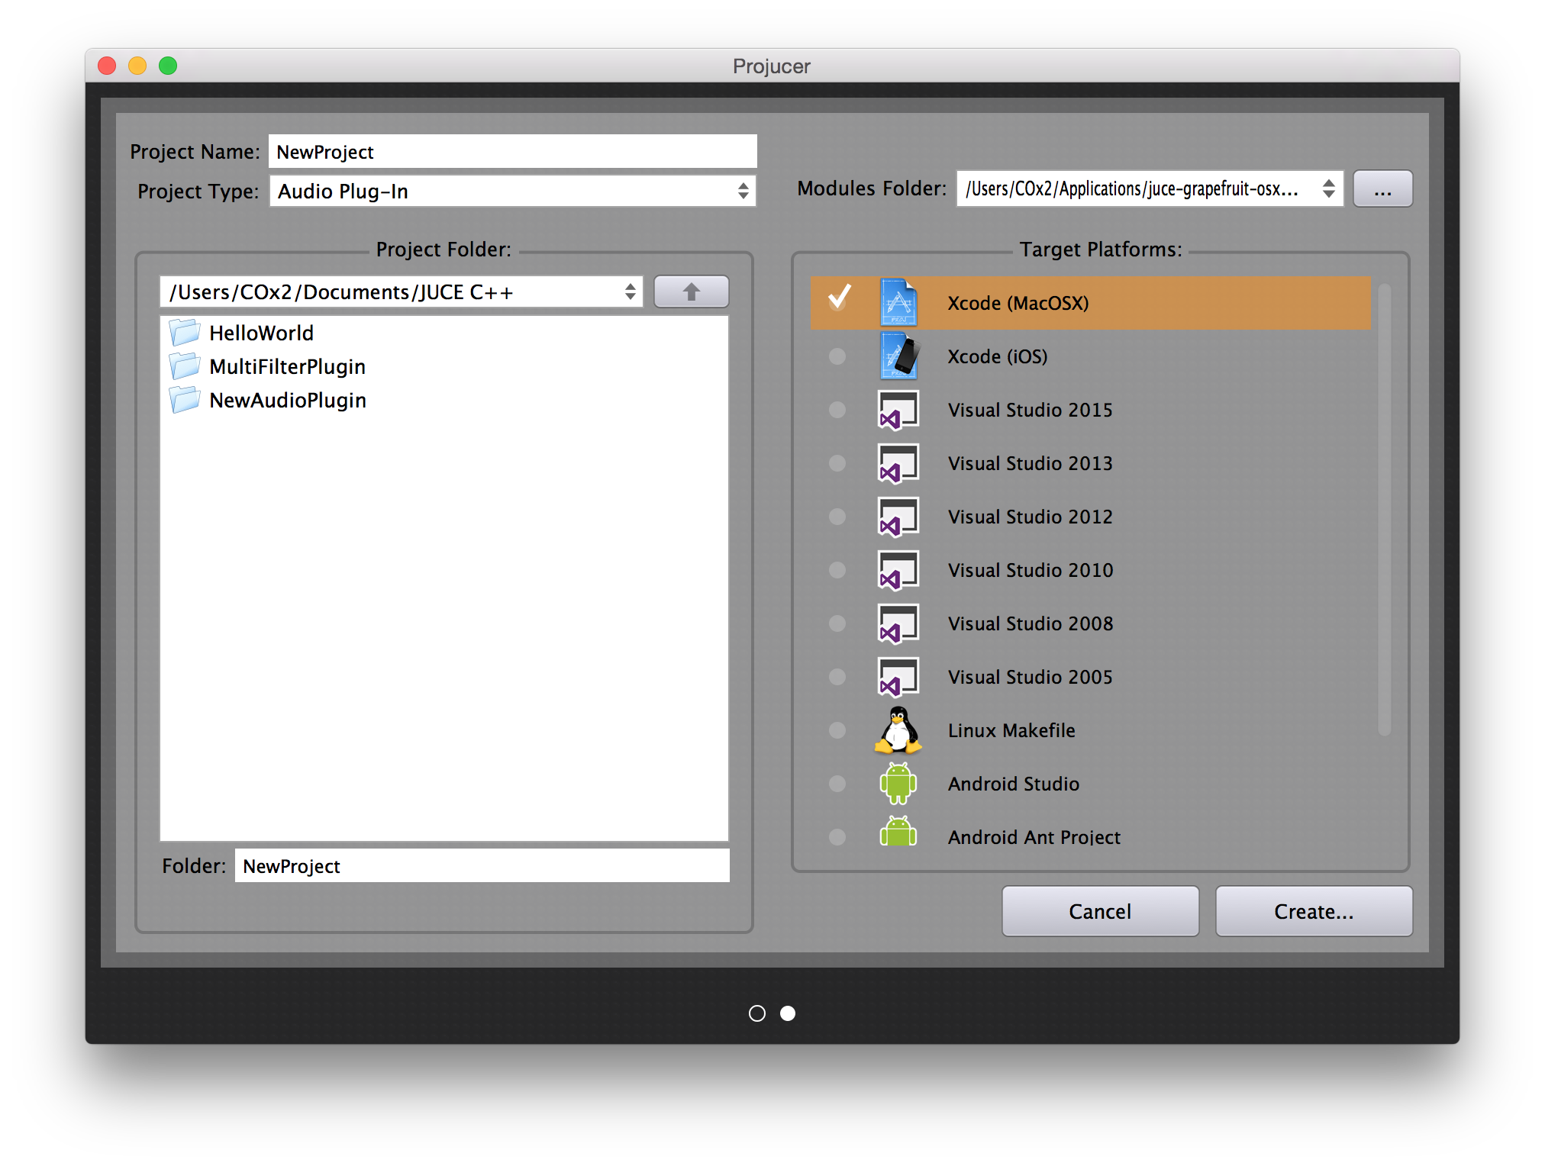Screen dimensions: 1545x1166
Task: Click the Xcode (iOS) device icon
Action: click(x=898, y=356)
